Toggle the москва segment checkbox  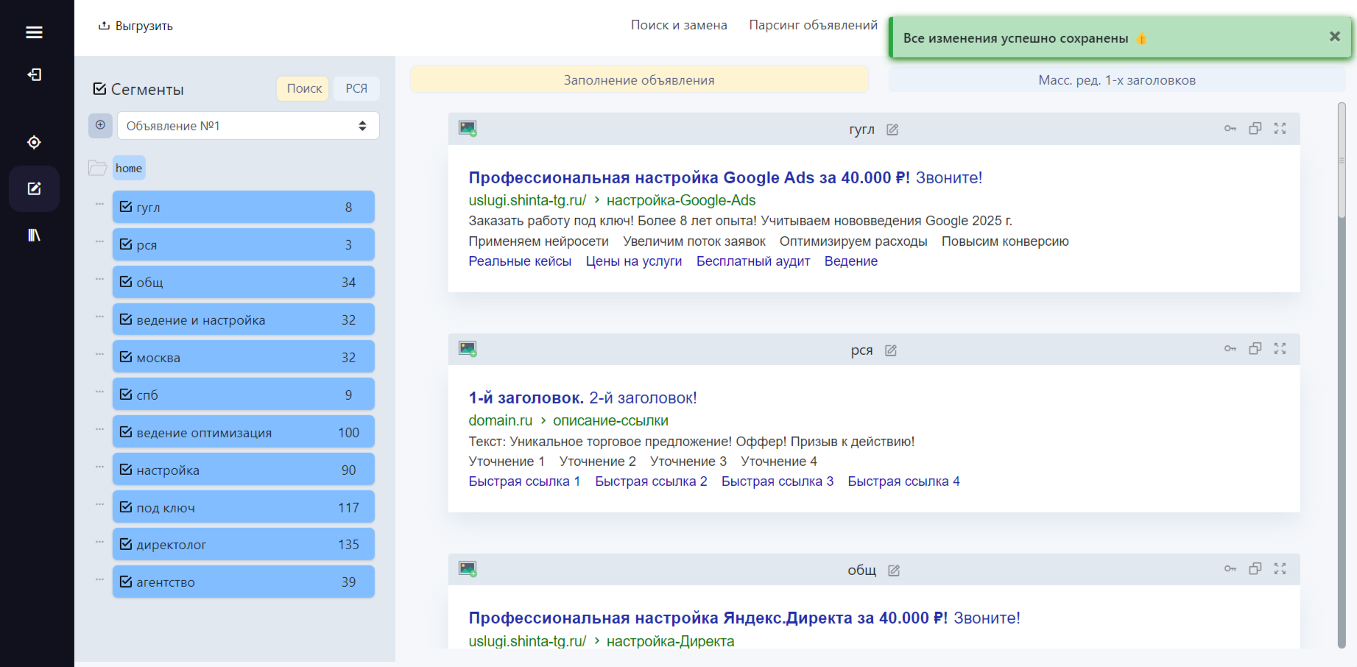126,357
